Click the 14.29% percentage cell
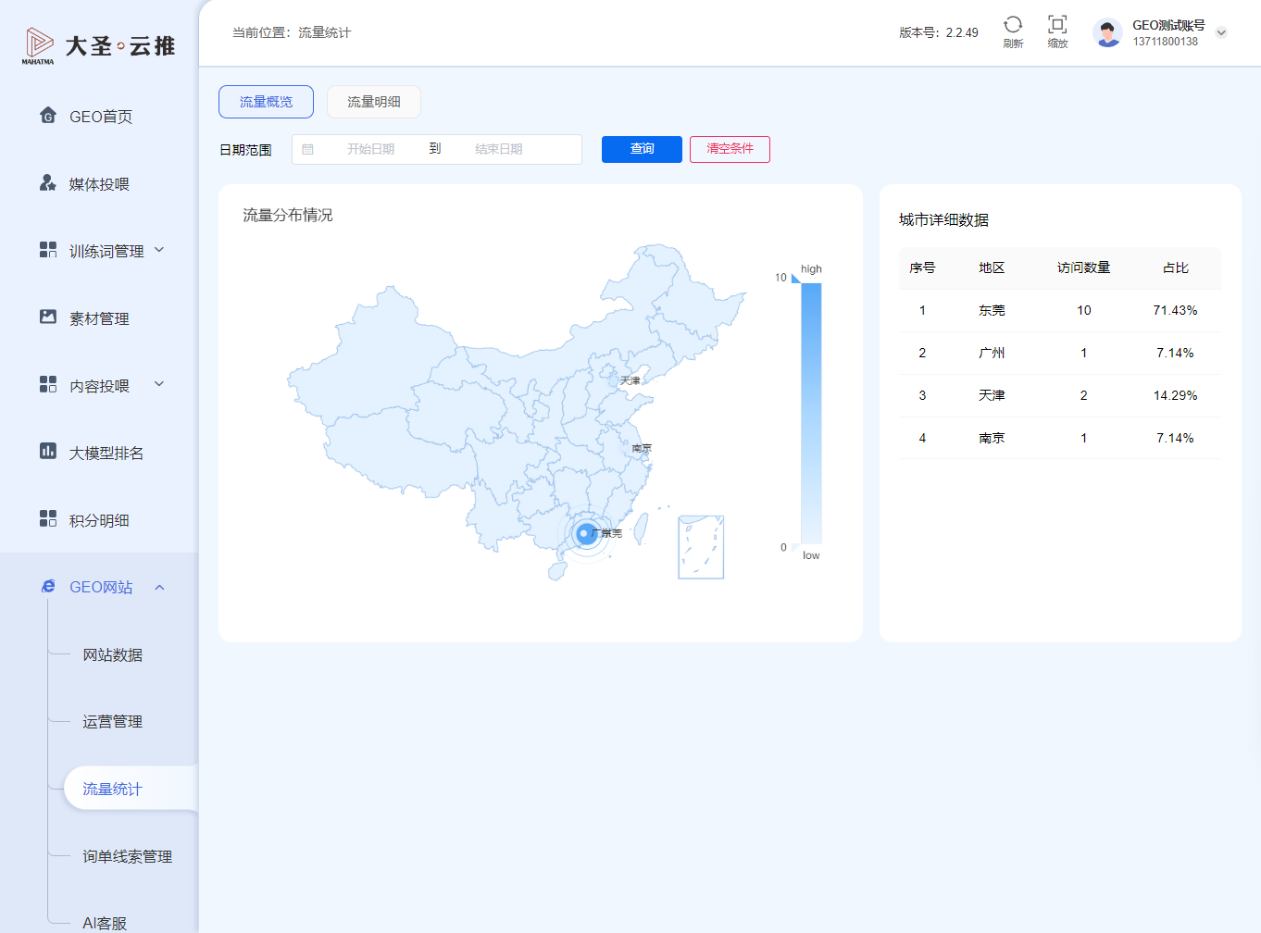Viewport: 1261px width, 933px height. point(1175,395)
